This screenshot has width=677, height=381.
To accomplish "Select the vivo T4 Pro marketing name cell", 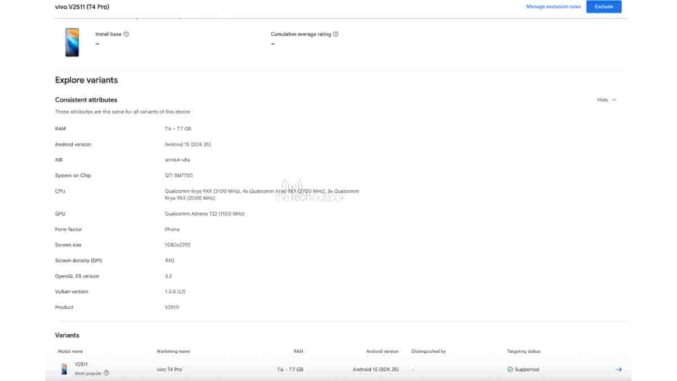I will pos(169,370).
